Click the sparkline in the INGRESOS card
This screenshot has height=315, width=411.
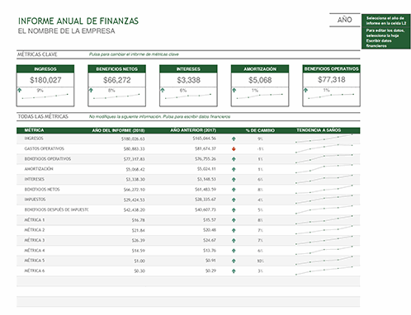coord(45,96)
